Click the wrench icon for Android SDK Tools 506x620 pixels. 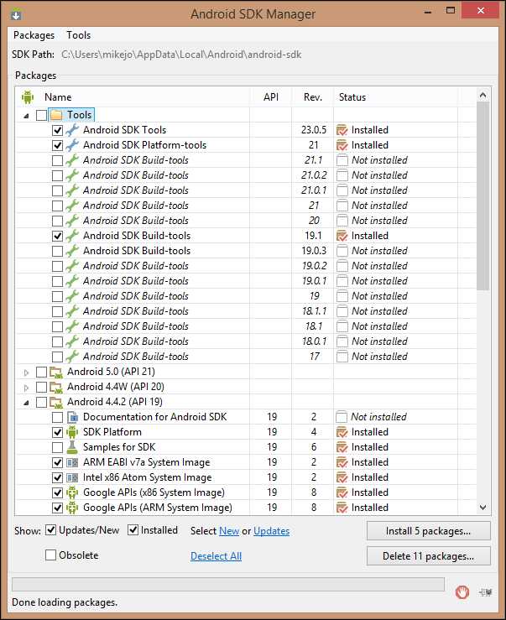tap(72, 130)
